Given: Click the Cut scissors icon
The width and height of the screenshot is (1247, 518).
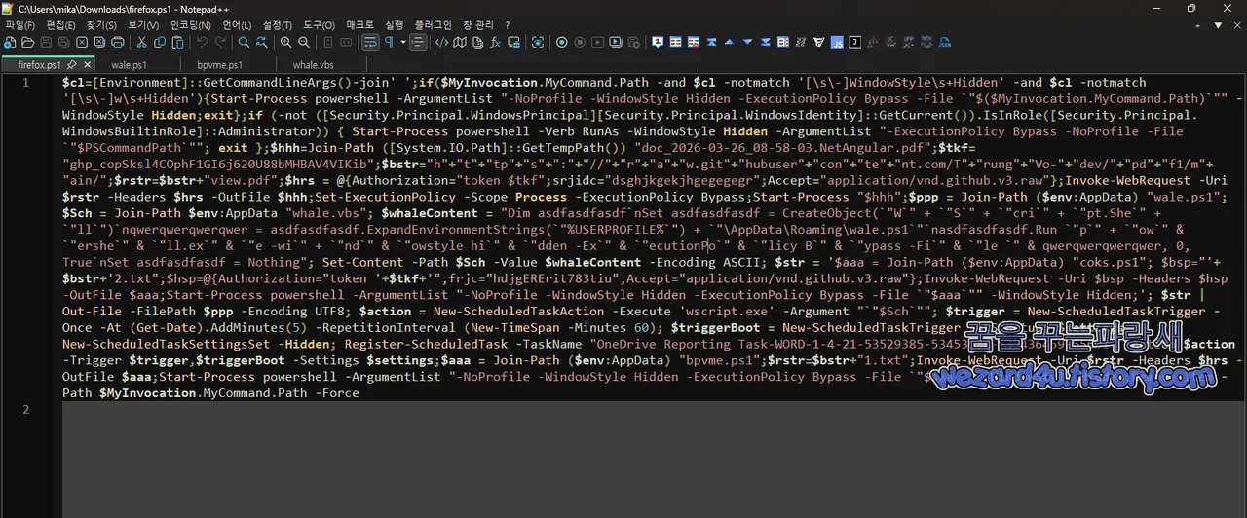Looking at the screenshot, I should point(142,43).
